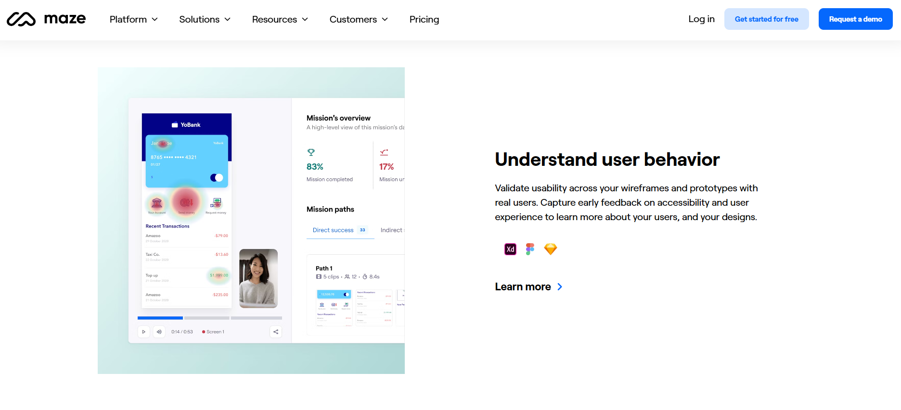This screenshot has height=410, width=901.
Task: Click the Adobe XD icon
Action: coord(510,249)
